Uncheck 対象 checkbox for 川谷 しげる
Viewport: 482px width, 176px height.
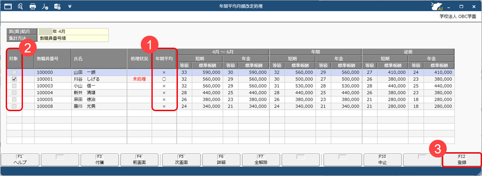pyautogui.click(x=14, y=79)
